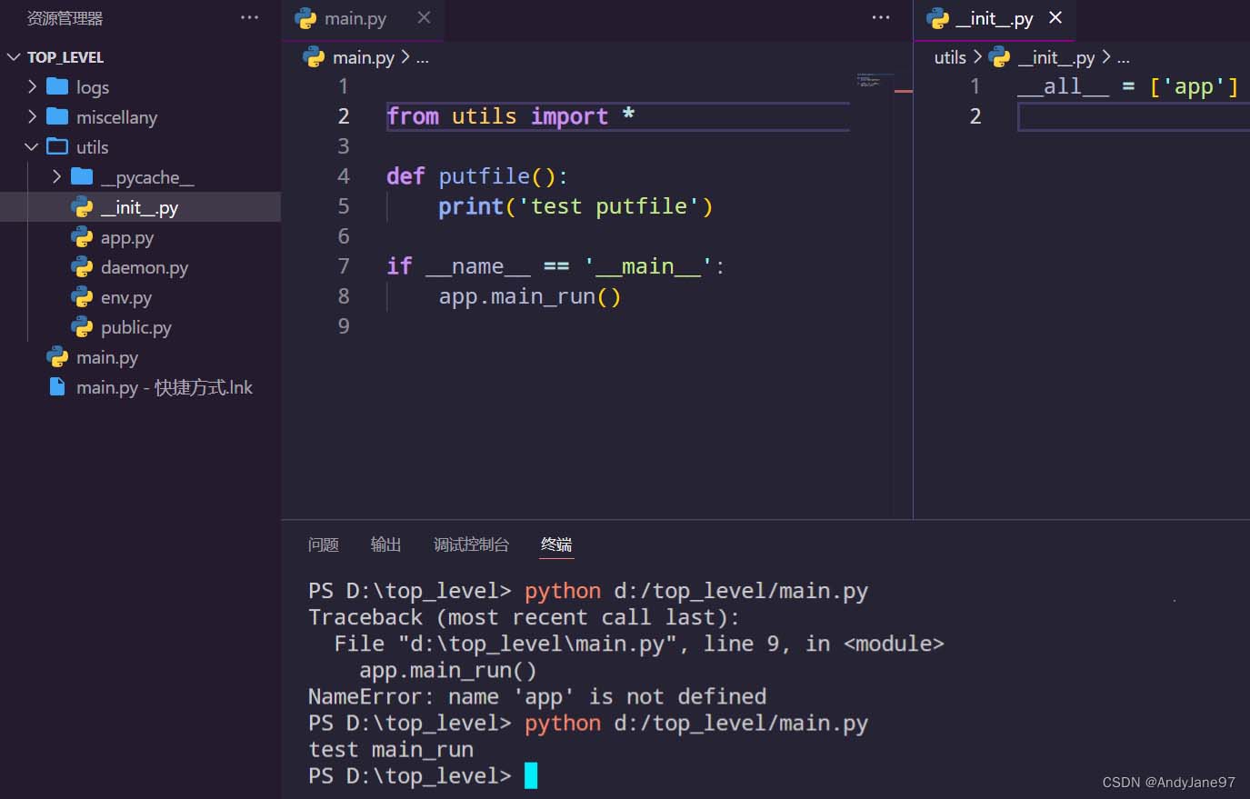This screenshot has width=1250, height=799.
Task: Click the Python icon beside public.py
Action: pyautogui.click(x=82, y=327)
